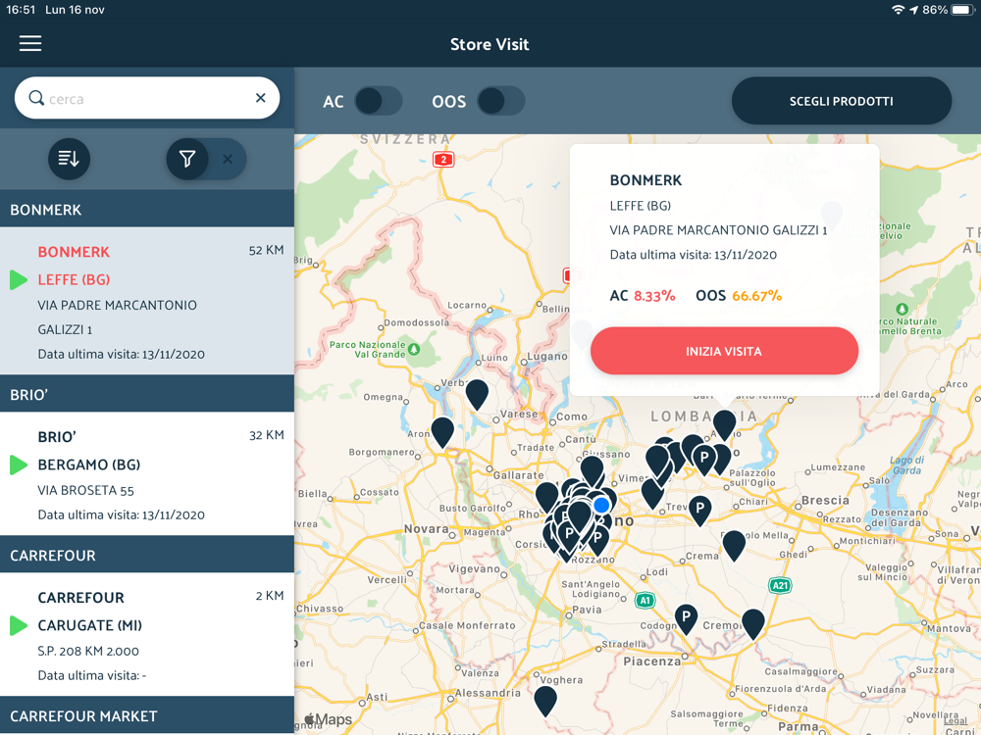
Task: Tap green arrow on Bonmerk Leffe row
Action: click(x=18, y=279)
